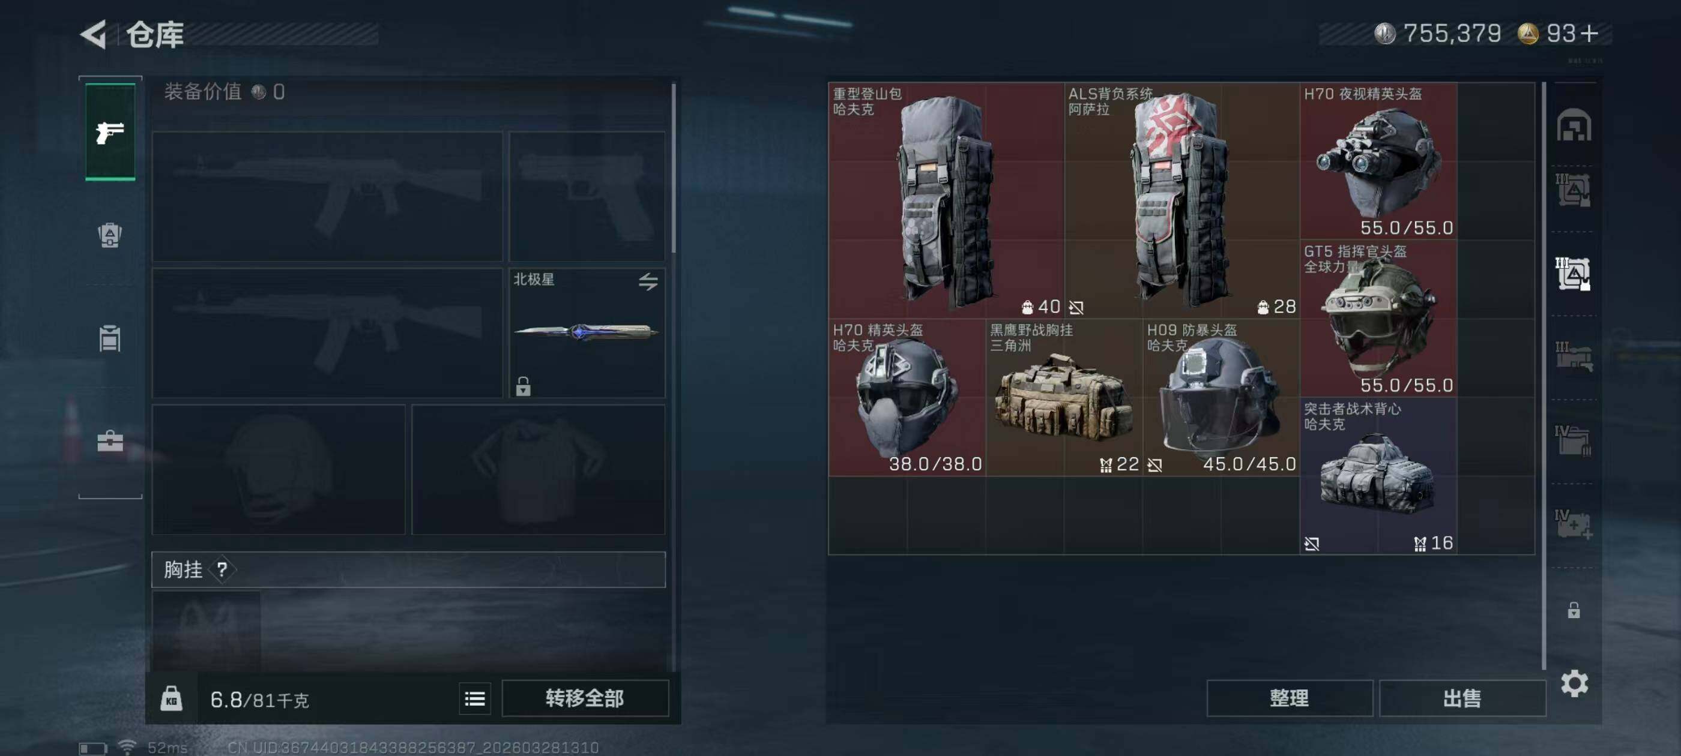
Task: Open the item list view icon beside 转移全部
Action: (474, 698)
